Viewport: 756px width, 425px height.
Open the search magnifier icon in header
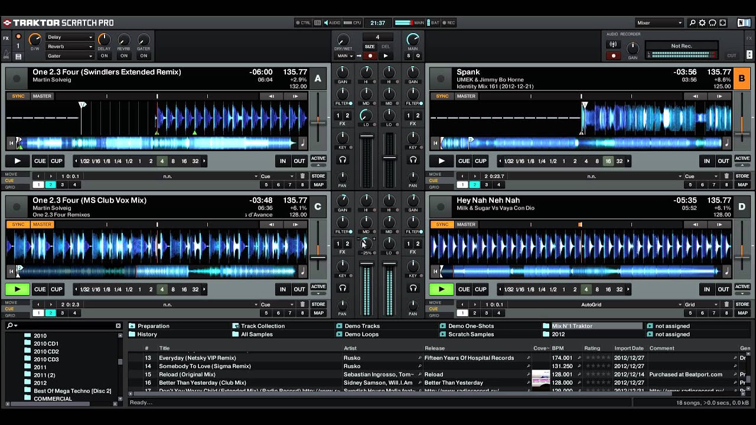click(x=693, y=23)
